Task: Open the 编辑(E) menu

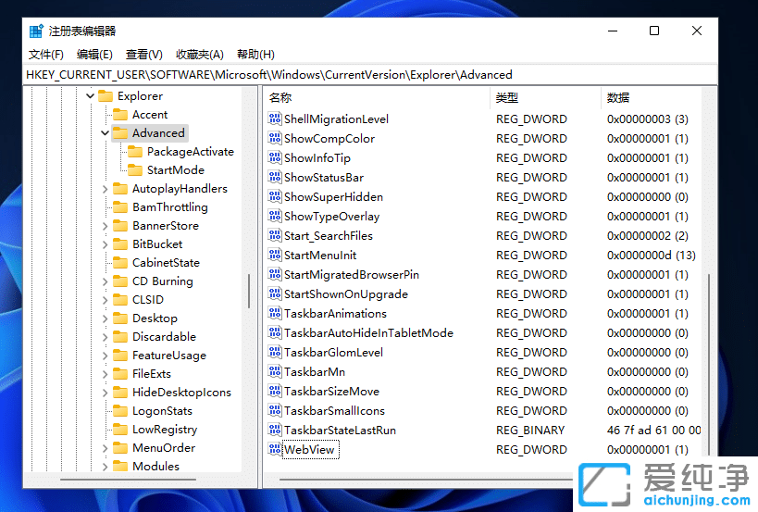Action: point(94,54)
